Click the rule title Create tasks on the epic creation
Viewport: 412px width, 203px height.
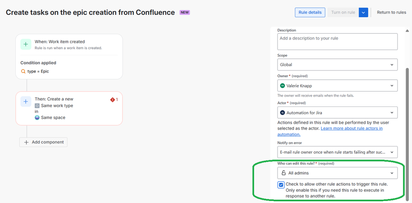(x=90, y=12)
